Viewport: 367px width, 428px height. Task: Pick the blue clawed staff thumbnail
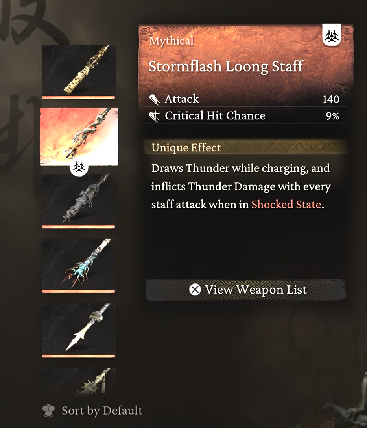click(x=78, y=265)
